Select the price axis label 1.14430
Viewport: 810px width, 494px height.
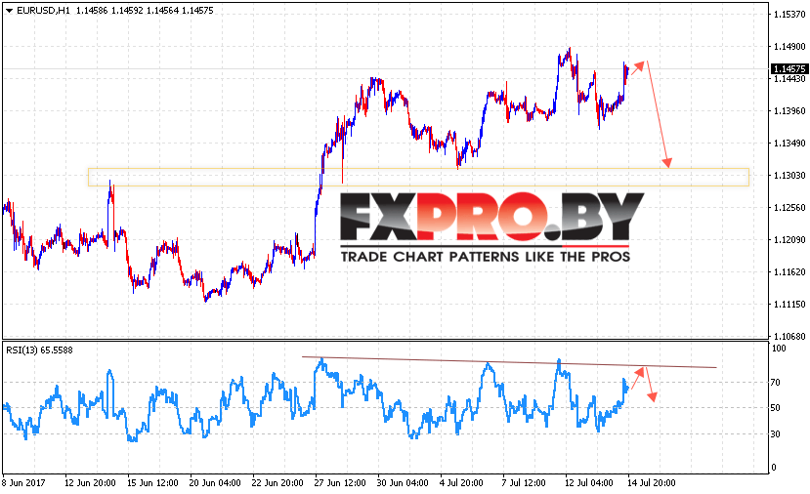(x=789, y=78)
